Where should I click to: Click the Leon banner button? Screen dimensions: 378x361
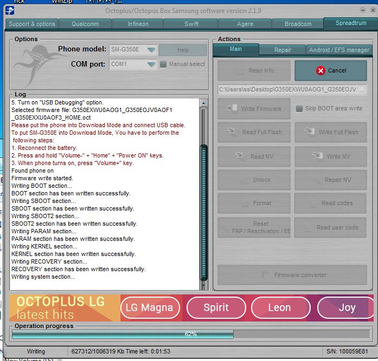point(280,307)
